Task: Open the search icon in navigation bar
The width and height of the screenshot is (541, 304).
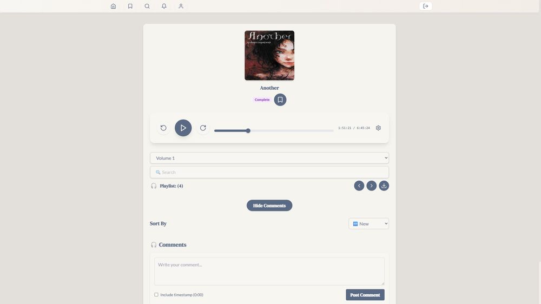Action: (x=147, y=6)
